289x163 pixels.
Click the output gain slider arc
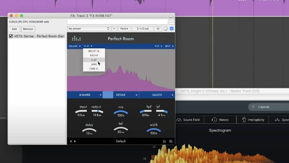pos(97,111)
